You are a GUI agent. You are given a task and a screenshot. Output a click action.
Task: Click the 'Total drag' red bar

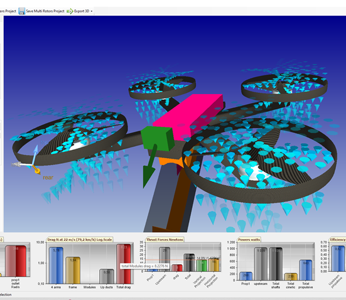coord(124,264)
